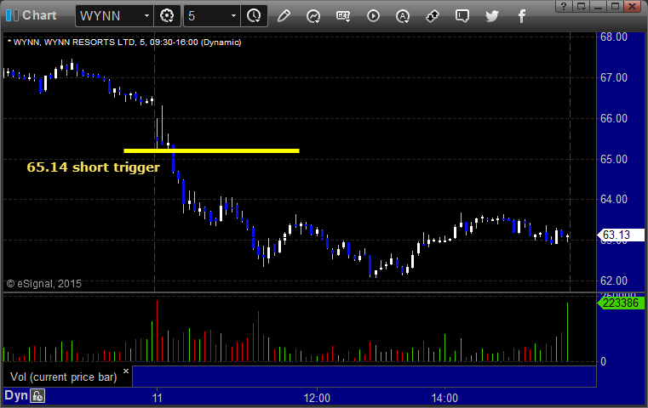Image resolution: width=648 pixels, height=408 pixels.
Task: Click the 68.00 price axis label
Action: point(614,37)
